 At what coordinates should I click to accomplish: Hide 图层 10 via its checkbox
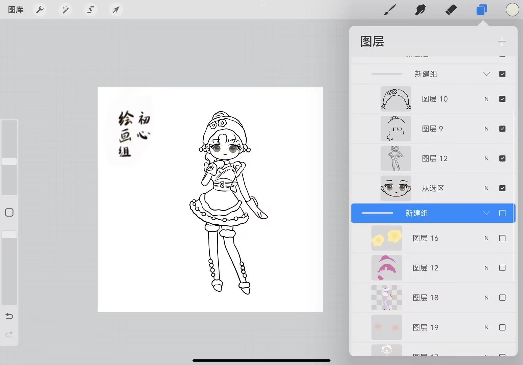502,99
